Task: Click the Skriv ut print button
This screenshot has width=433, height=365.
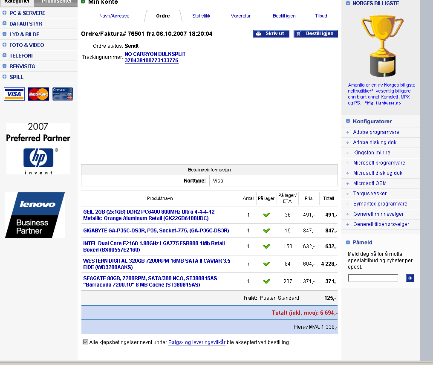Action: [x=271, y=33]
